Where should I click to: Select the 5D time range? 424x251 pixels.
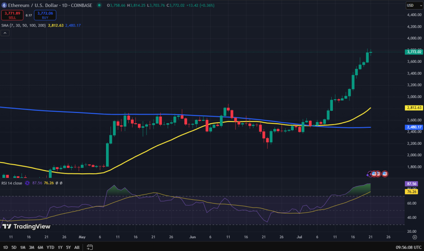(14, 247)
